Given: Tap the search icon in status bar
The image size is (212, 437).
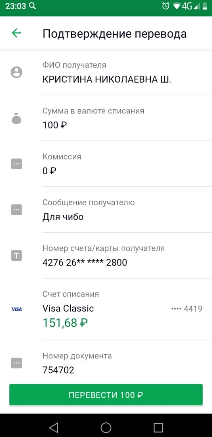Looking at the screenshot, I should point(33,6).
